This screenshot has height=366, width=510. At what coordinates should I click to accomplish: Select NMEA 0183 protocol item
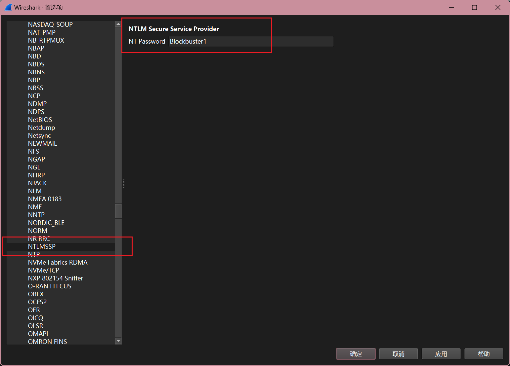point(45,199)
